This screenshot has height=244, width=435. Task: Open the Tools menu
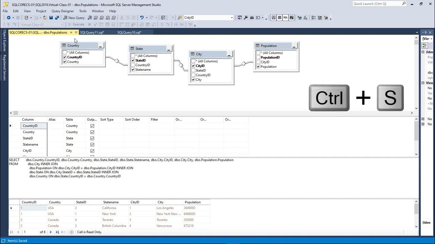pos(83,11)
